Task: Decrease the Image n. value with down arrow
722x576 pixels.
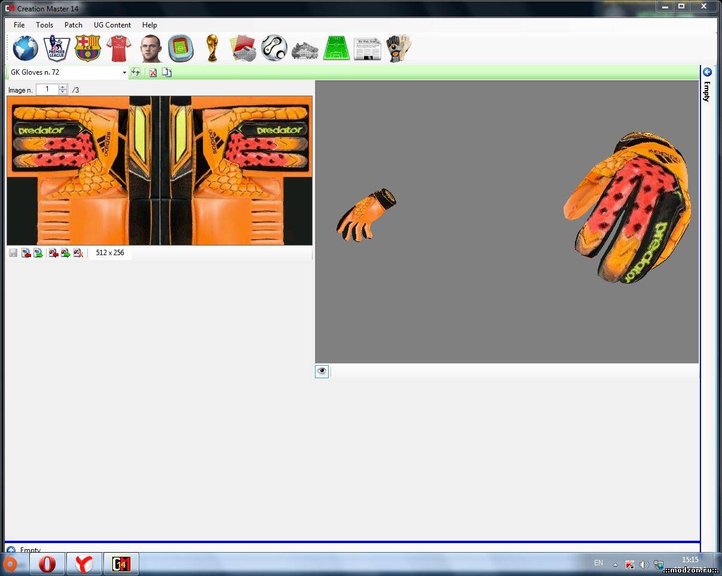Action: [x=63, y=92]
